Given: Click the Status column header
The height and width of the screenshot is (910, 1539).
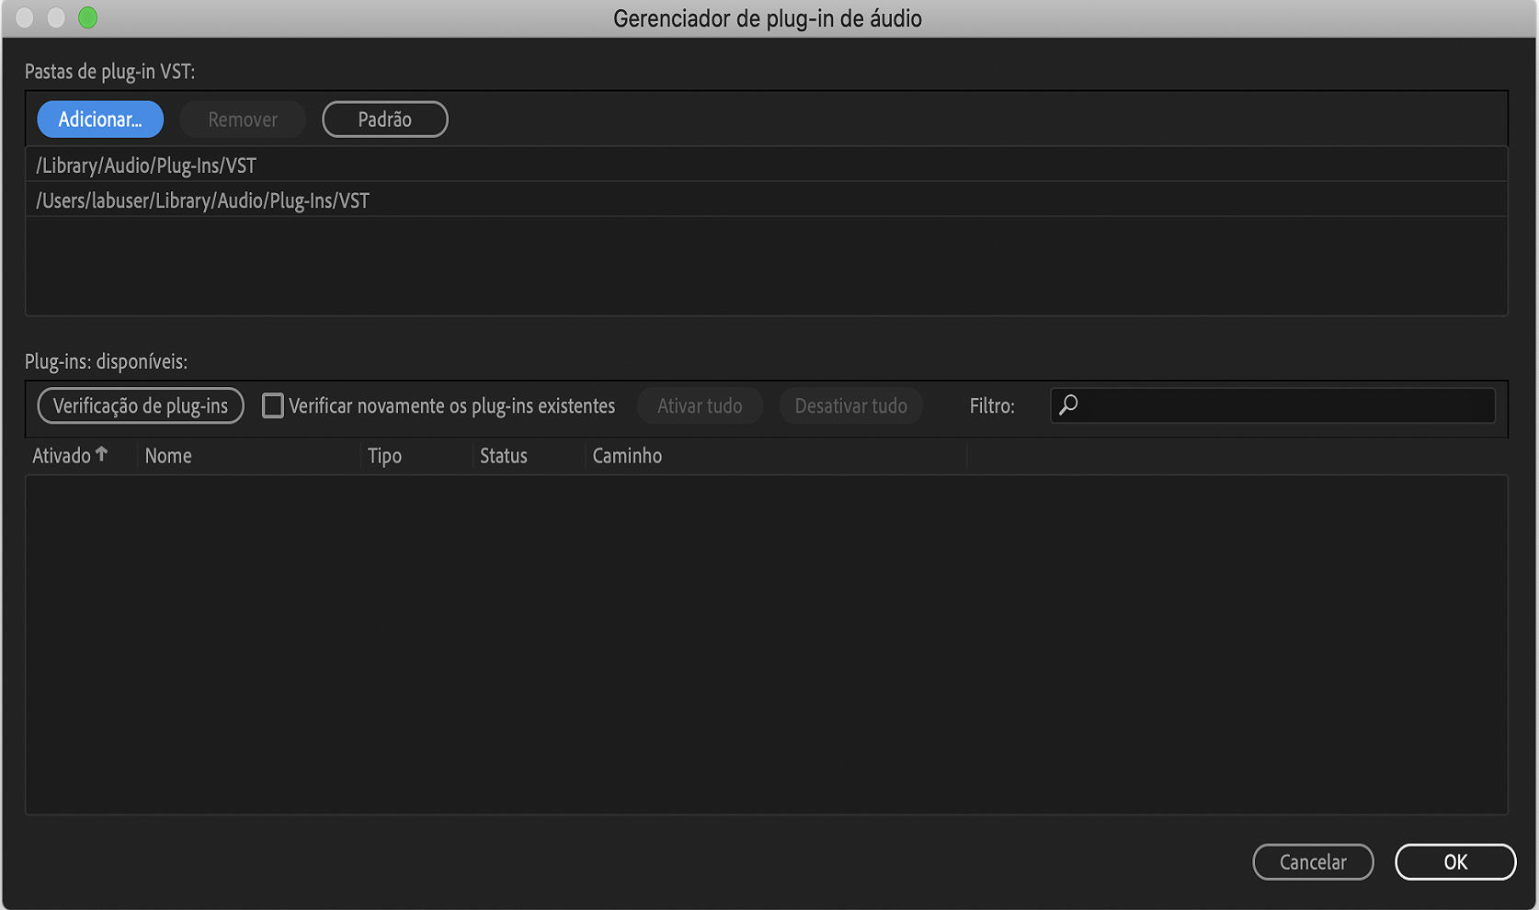Looking at the screenshot, I should (503, 455).
